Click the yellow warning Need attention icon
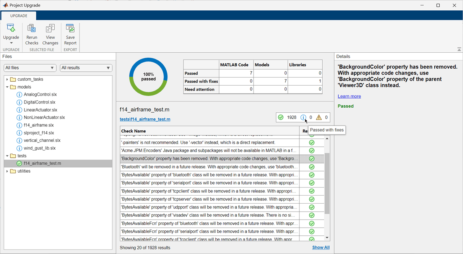 click(319, 117)
